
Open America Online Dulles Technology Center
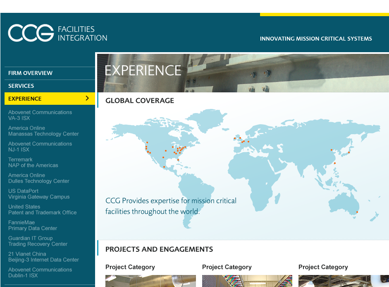[x=39, y=178]
